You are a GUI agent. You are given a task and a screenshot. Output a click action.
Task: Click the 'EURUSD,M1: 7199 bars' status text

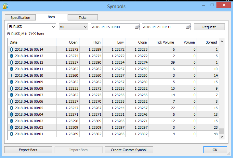(x=26, y=34)
